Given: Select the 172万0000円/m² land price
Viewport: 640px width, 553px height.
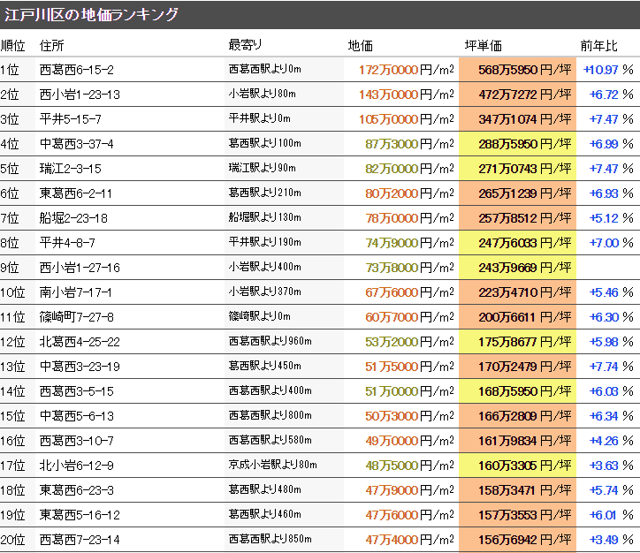Looking at the screenshot, I should point(407,70).
